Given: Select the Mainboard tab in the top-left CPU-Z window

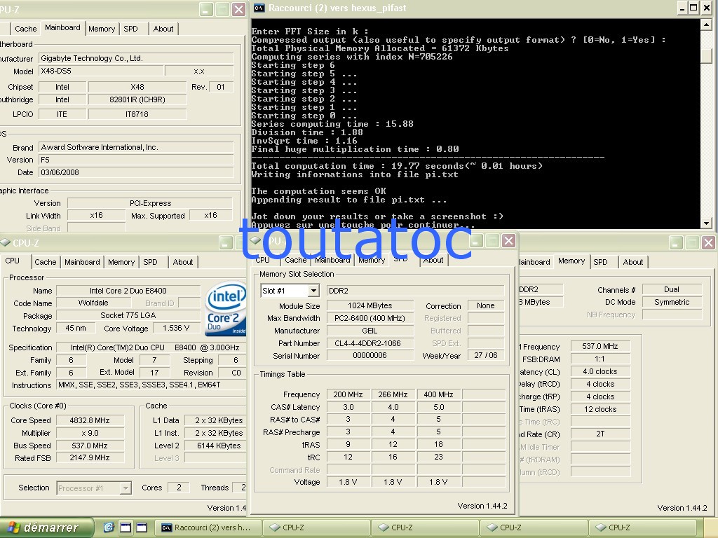Looking at the screenshot, I should (62, 27).
